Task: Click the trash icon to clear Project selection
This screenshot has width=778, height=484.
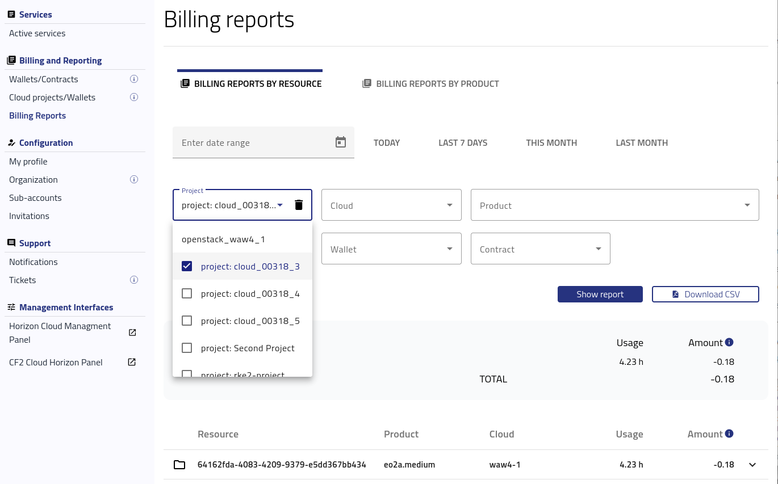Action: [x=299, y=205]
